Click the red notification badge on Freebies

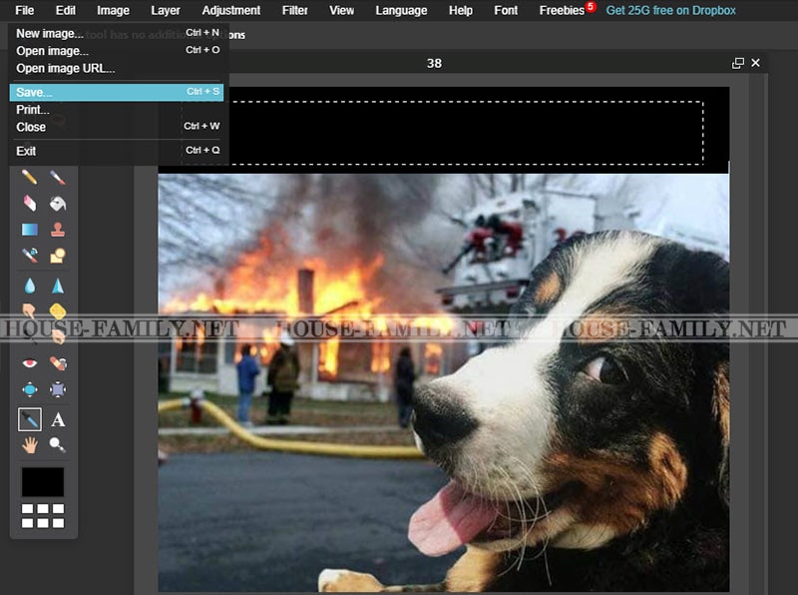pyautogui.click(x=591, y=6)
